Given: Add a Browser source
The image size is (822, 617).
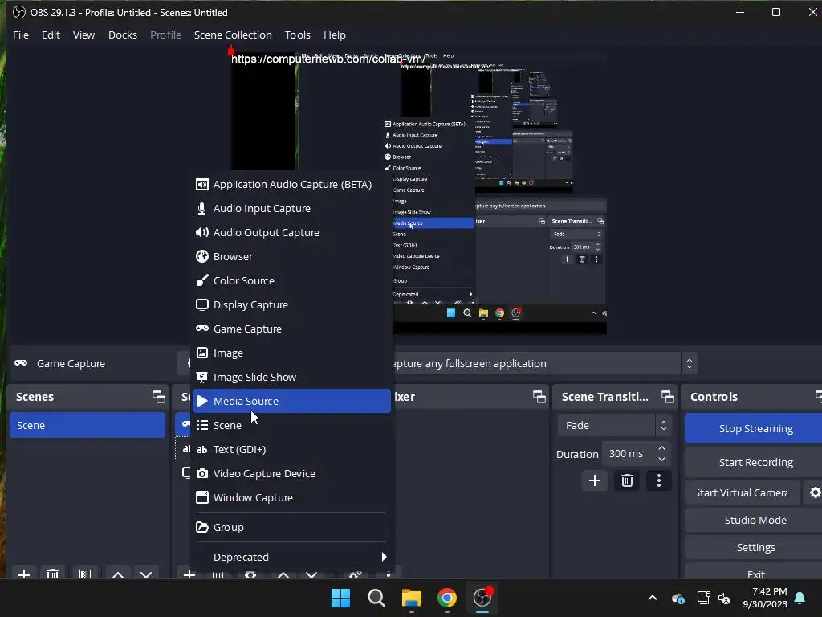Looking at the screenshot, I should pos(291,256).
